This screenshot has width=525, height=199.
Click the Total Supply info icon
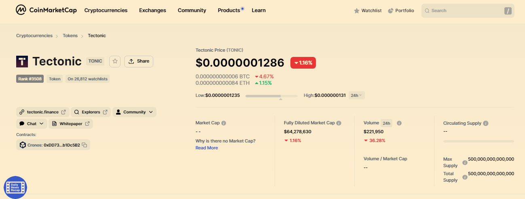tap(465, 177)
